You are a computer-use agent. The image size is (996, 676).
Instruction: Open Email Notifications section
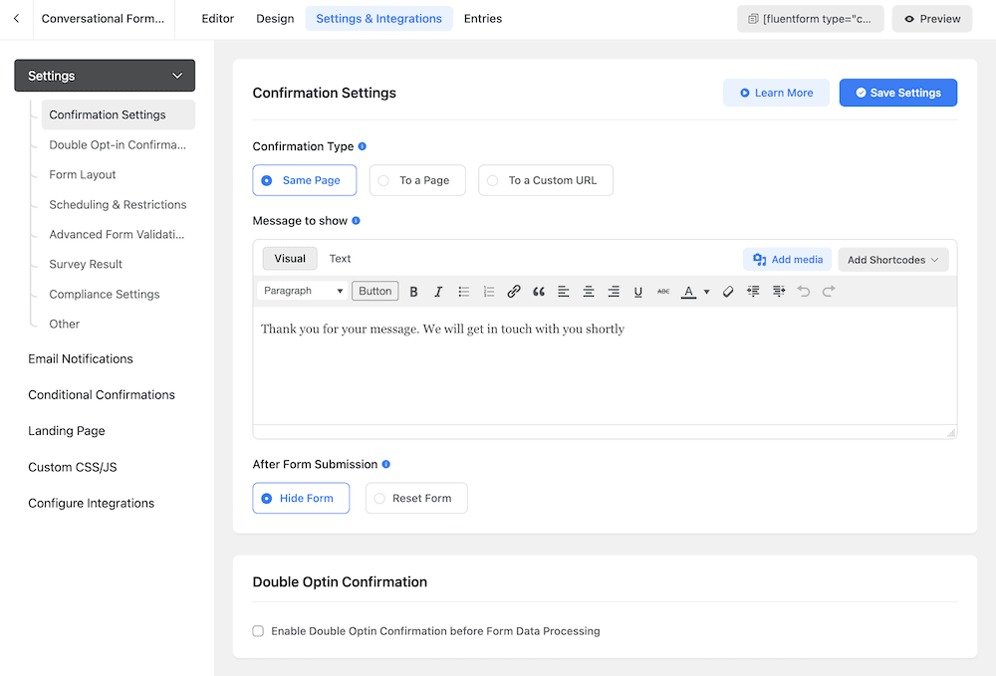(81, 358)
